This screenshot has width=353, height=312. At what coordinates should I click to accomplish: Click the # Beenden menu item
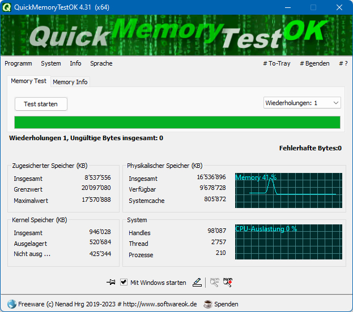tap(314, 63)
